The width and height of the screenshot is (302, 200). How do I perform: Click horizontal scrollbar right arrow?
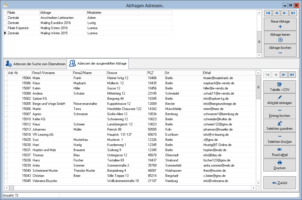tap(253, 188)
